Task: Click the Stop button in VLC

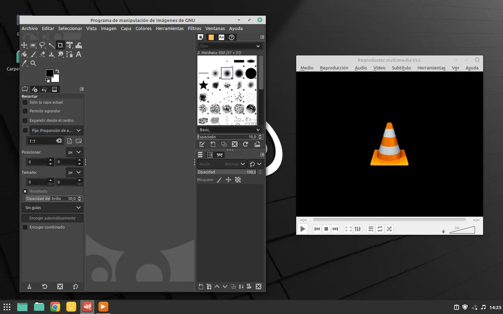Action: pyautogui.click(x=326, y=229)
